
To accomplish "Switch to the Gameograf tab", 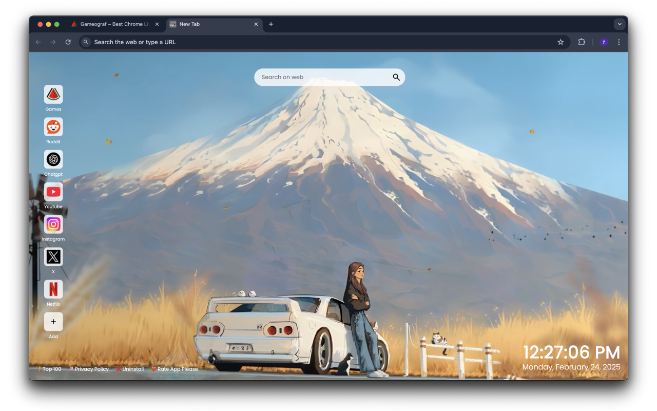I will 113,24.
